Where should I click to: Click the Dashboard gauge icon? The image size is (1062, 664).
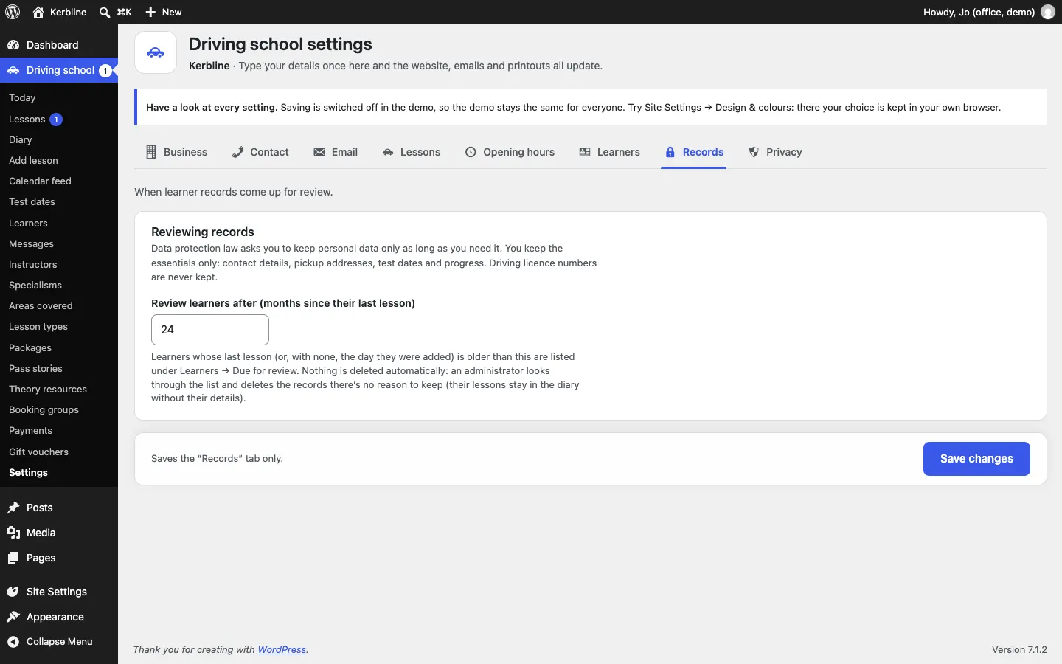point(13,45)
